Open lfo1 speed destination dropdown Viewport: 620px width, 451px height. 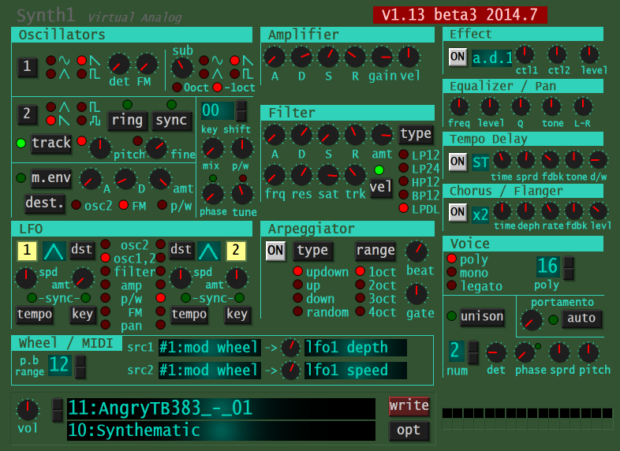(x=355, y=371)
